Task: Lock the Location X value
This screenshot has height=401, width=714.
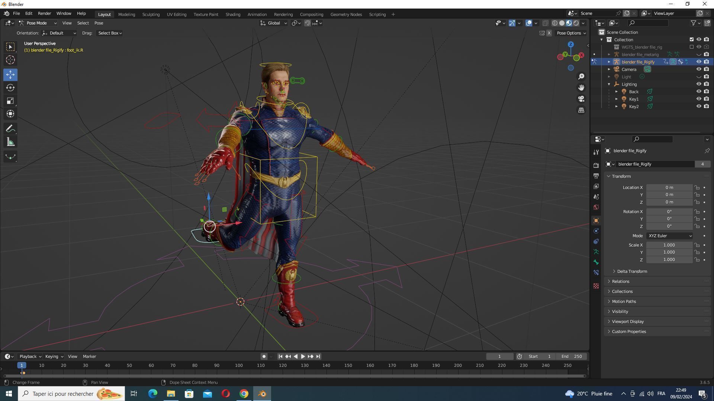Action: click(697, 188)
